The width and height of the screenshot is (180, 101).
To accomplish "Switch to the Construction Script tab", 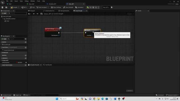I will (x=50, y=11).
